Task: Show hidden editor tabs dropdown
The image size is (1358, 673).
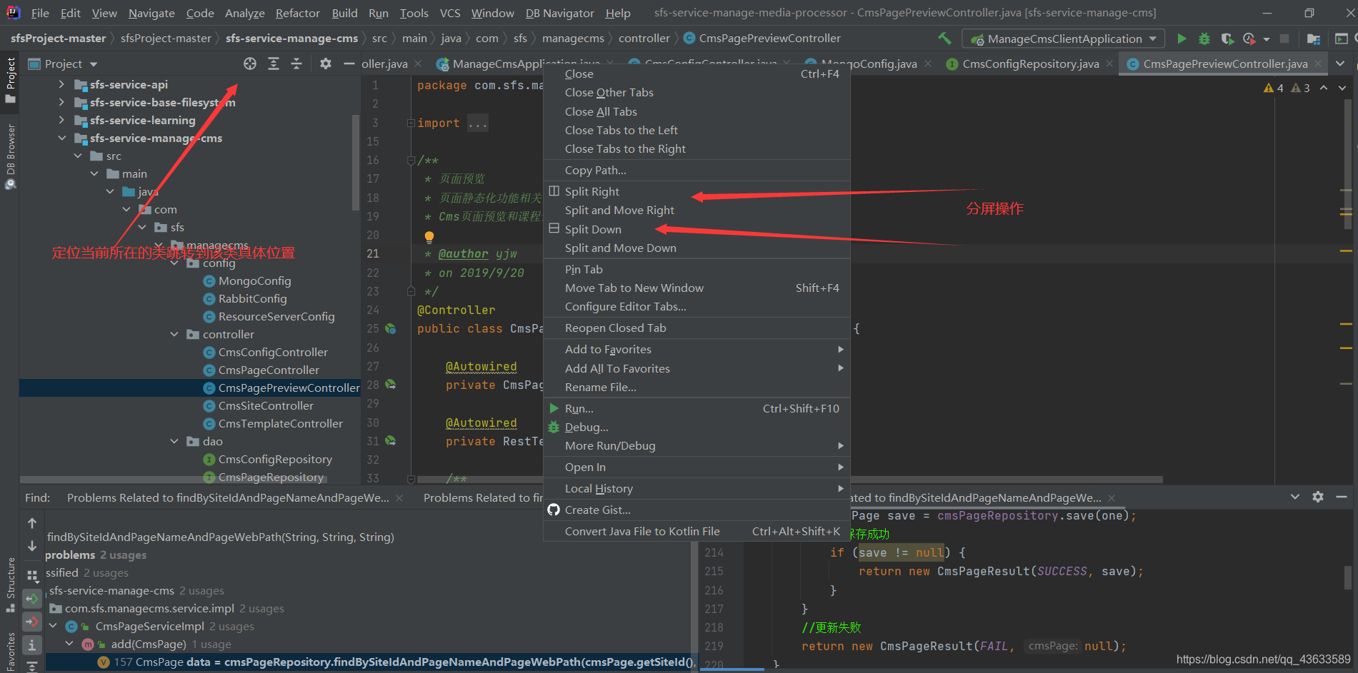Action: coord(1341,64)
